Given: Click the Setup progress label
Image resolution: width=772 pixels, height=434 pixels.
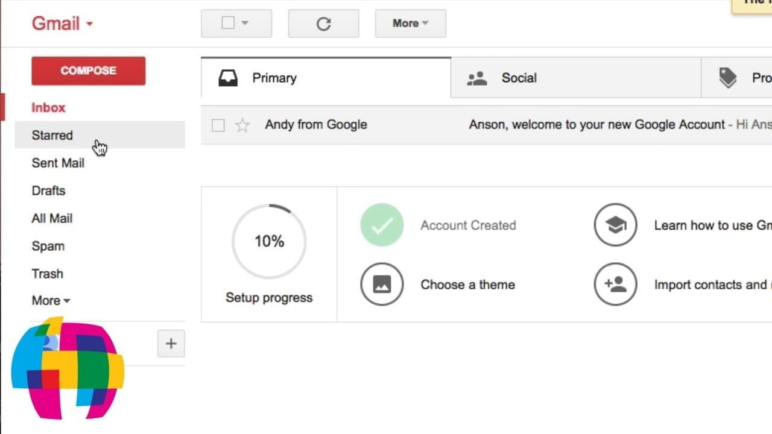Looking at the screenshot, I should pos(269,297).
